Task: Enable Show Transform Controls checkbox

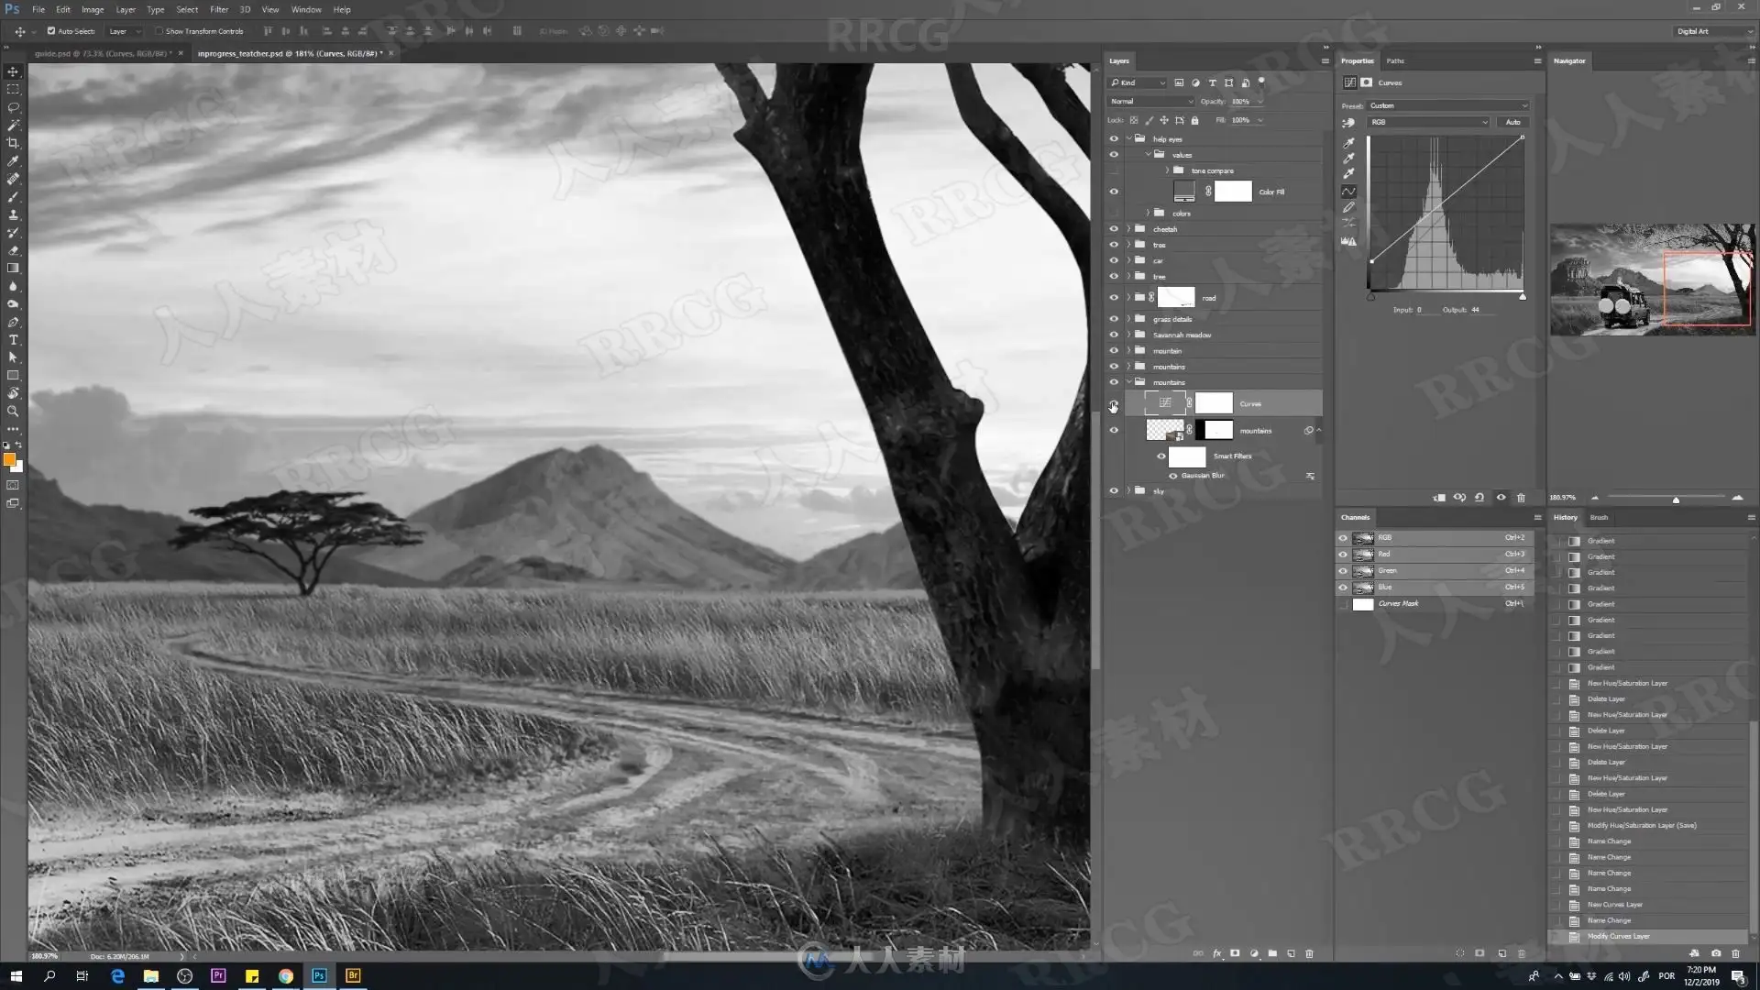Action: (159, 31)
